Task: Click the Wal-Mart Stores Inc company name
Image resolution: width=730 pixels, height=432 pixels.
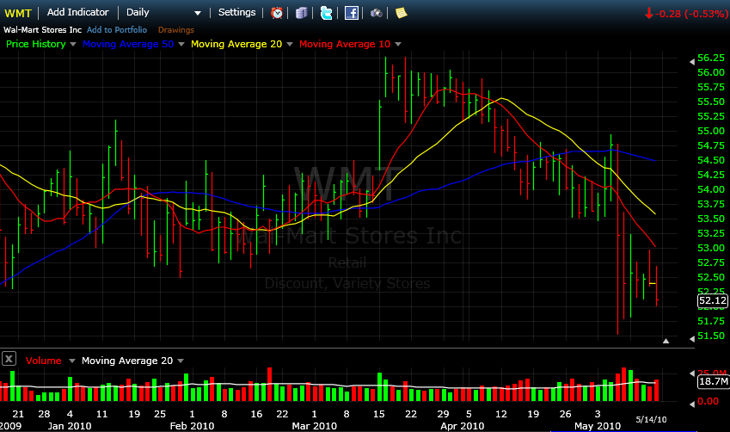Action: [42, 30]
